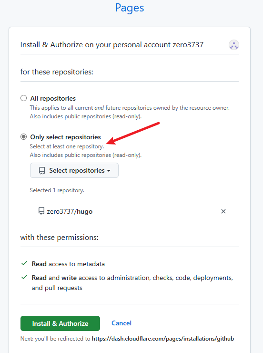The image size is (263, 353).
Task: Click the zero3737 account avatar icon
Action: [x=234, y=45]
